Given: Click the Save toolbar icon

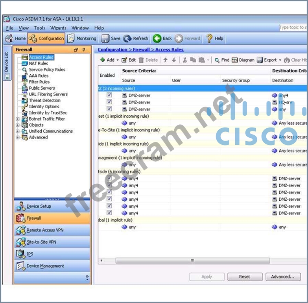Looking at the screenshot, I should [105, 39].
